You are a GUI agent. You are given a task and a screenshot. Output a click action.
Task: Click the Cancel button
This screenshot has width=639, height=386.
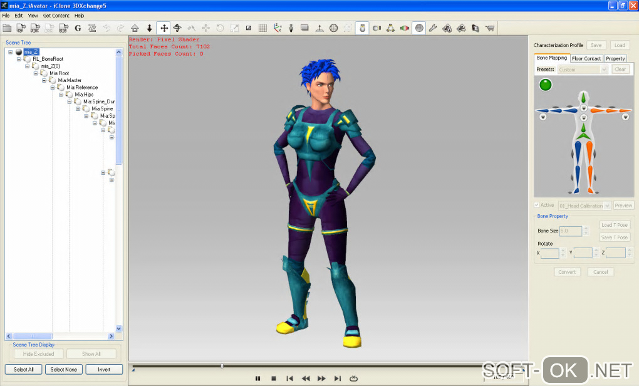tap(600, 272)
